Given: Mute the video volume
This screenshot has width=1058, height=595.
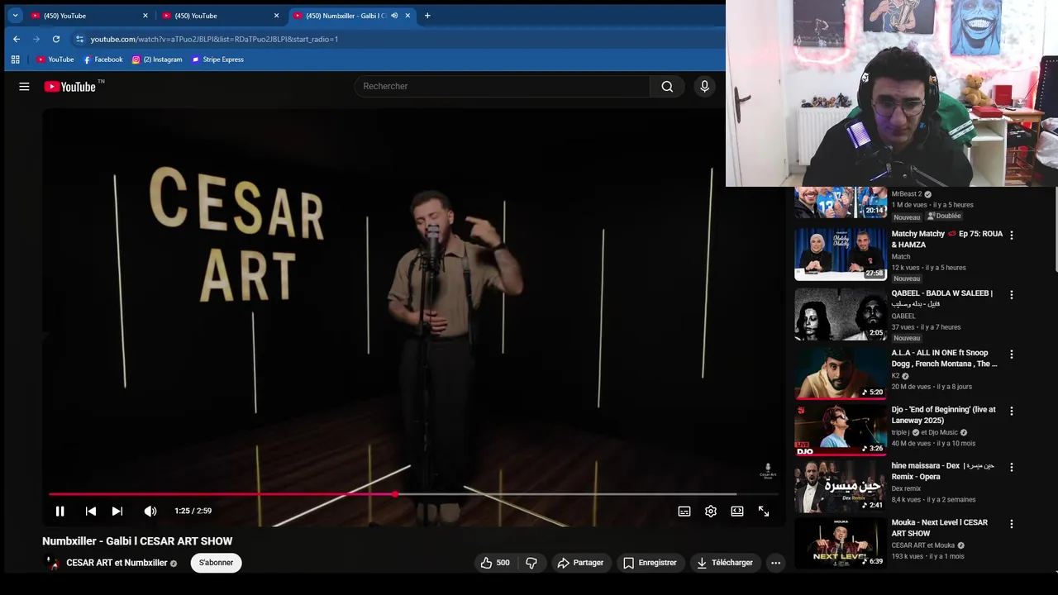Looking at the screenshot, I should (150, 512).
